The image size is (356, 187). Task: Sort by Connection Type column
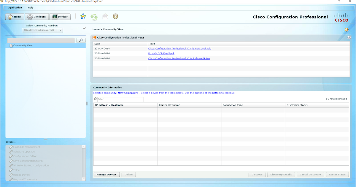click(x=253, y=105)
